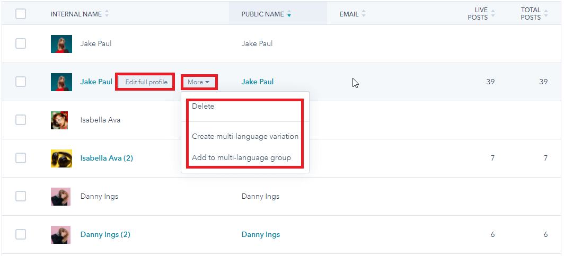Open the Danny Ings (2) internal name link
This screenshot has width=564, height=256.
[105, 234]
